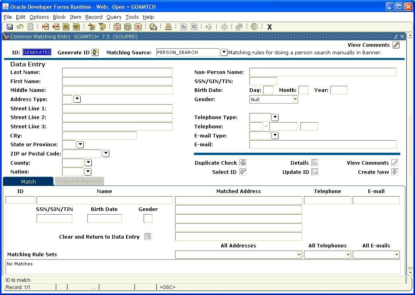This screenshot has height=295, width=415.
Task: Click the second Xs document toolbar icon
Action: click(x=194, y=27)
